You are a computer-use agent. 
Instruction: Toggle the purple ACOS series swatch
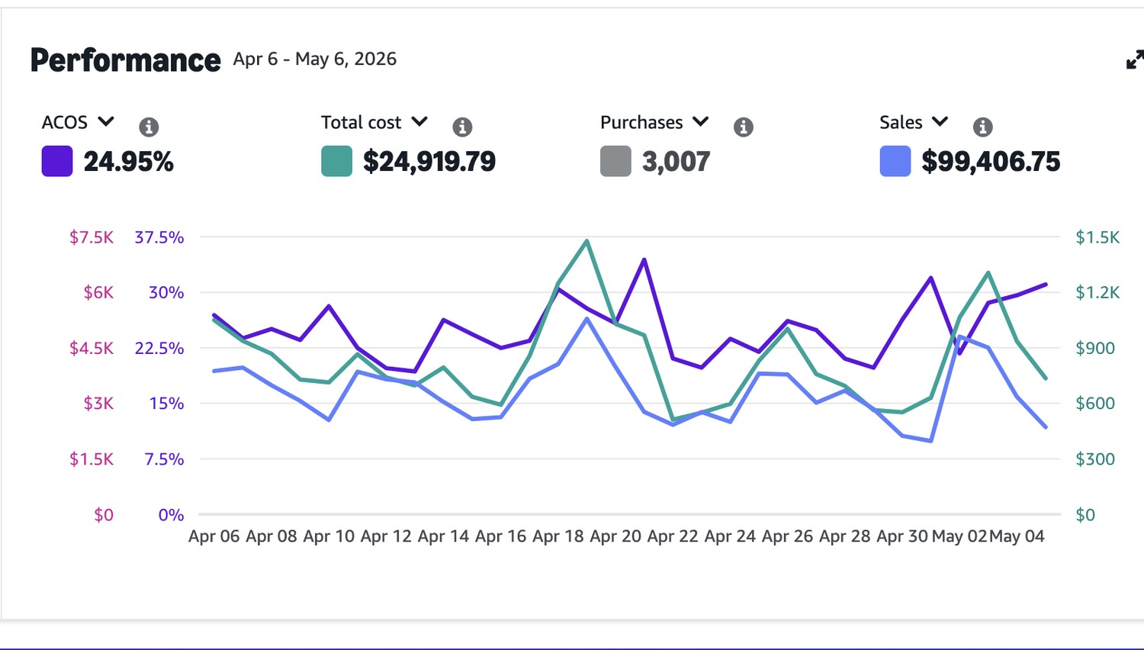pyautogui.click(x=57, y=161)
